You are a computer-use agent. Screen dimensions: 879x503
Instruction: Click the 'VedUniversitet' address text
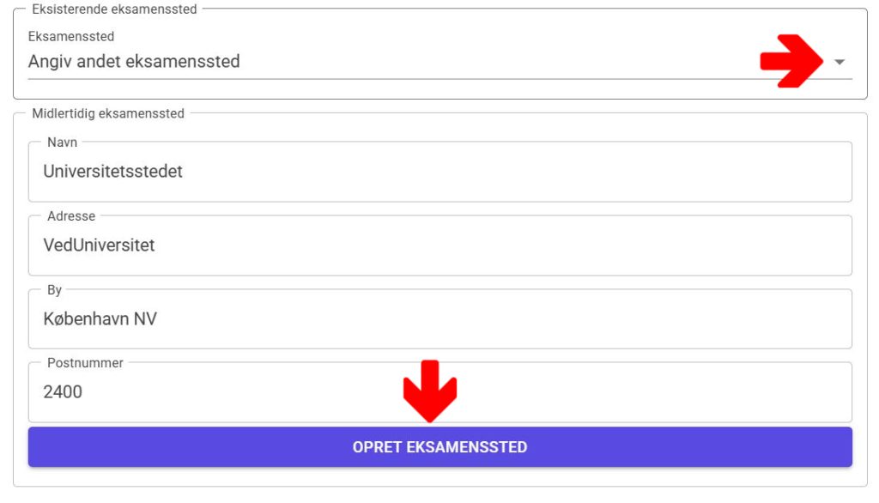[99, 245]
